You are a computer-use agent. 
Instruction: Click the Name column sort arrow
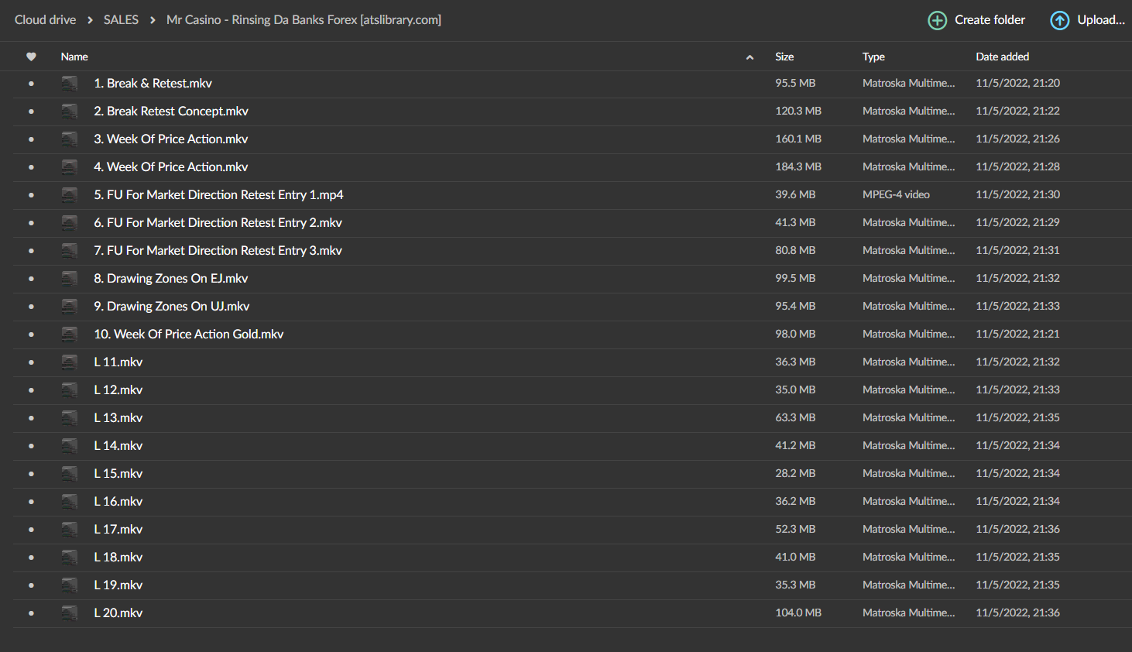(750, 57)
